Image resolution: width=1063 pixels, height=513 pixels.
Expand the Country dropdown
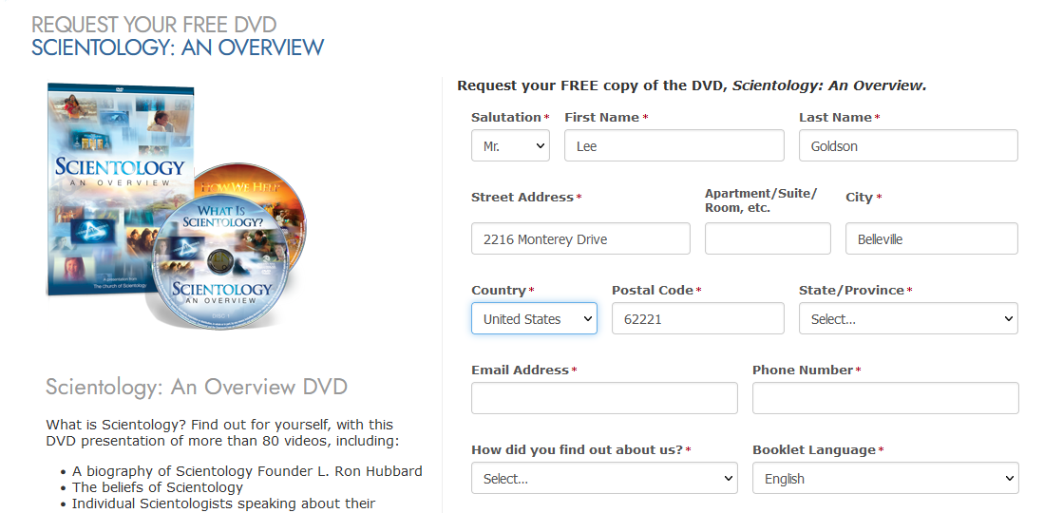(534, 319)
